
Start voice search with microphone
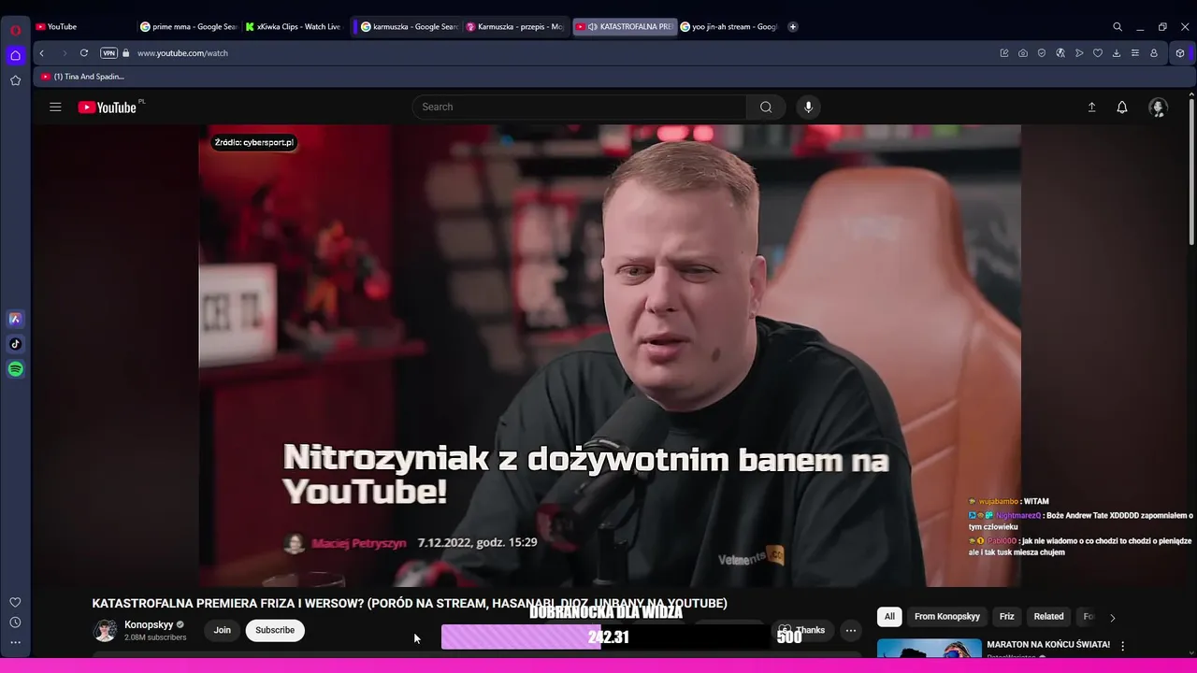809,107
